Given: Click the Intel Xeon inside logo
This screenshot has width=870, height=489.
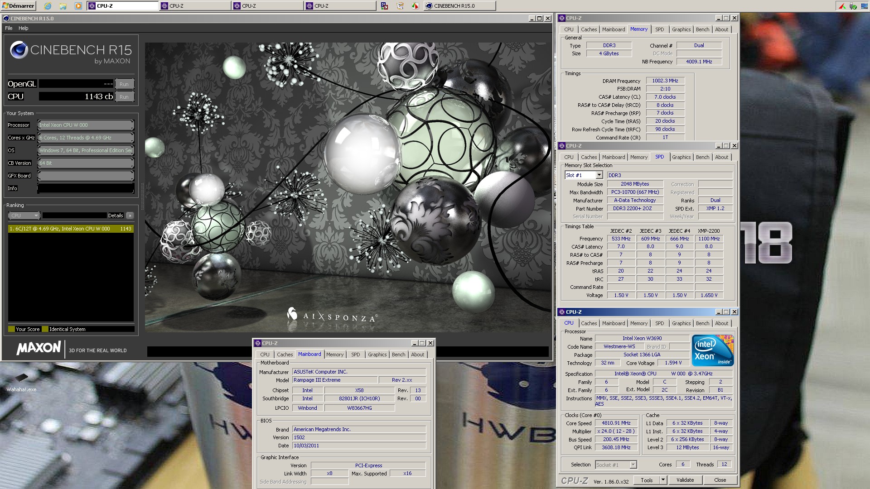Looking at the screenshot, I should tap(712, 350).
